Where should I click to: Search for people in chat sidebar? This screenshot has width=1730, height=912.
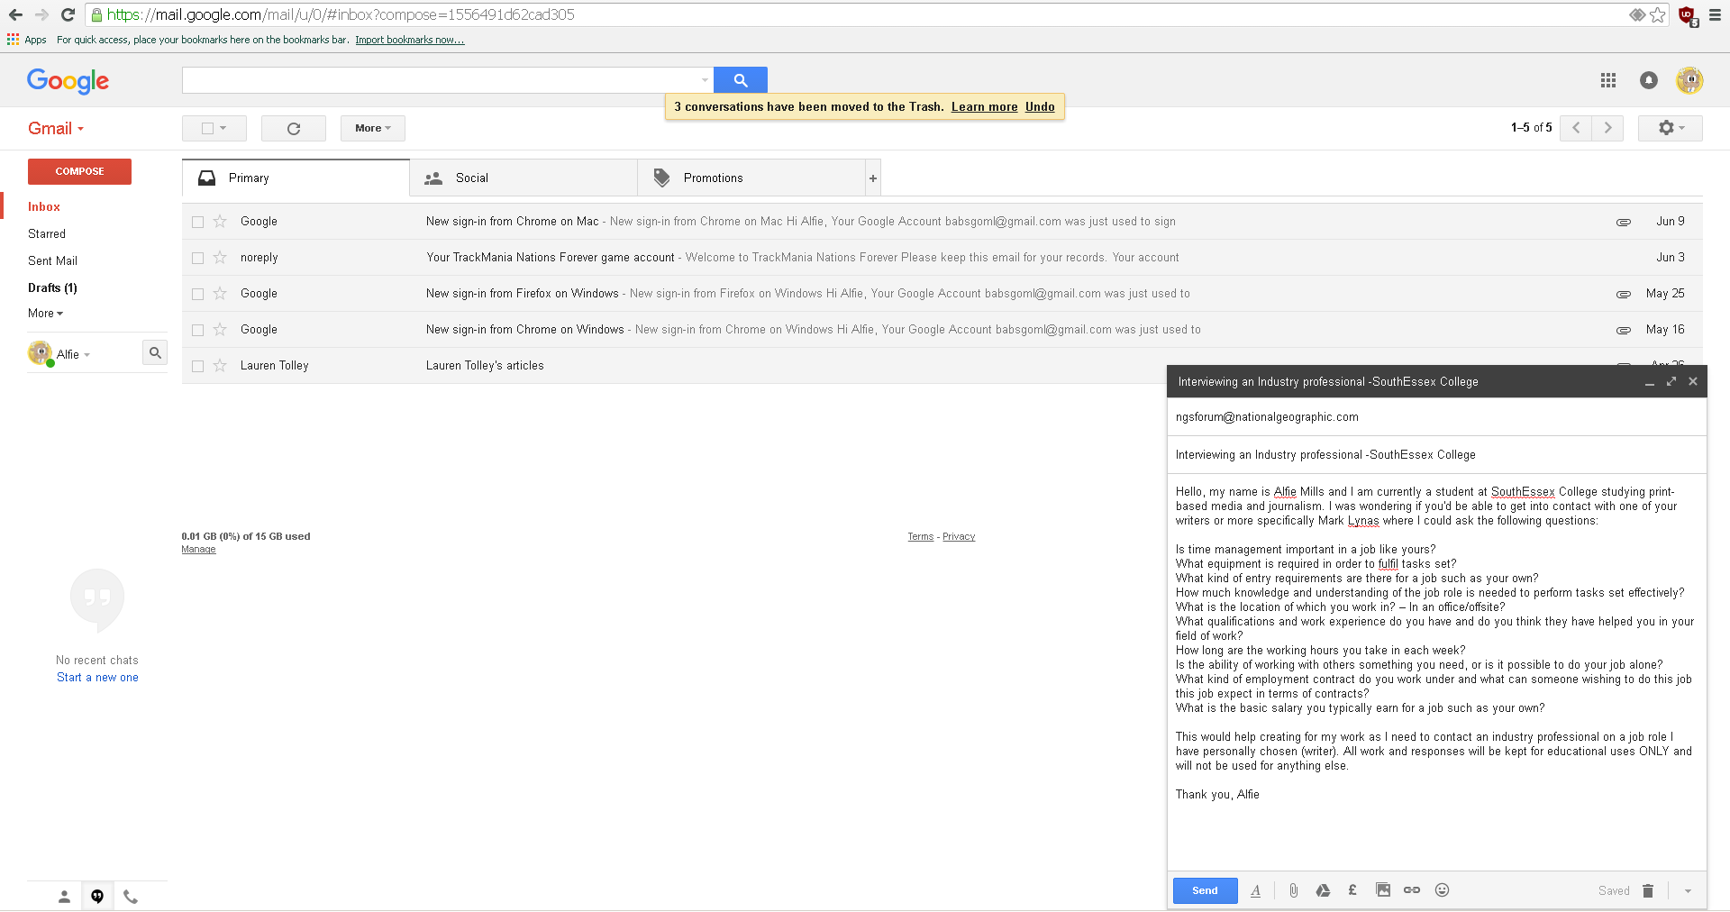click(x=155, y=352)
